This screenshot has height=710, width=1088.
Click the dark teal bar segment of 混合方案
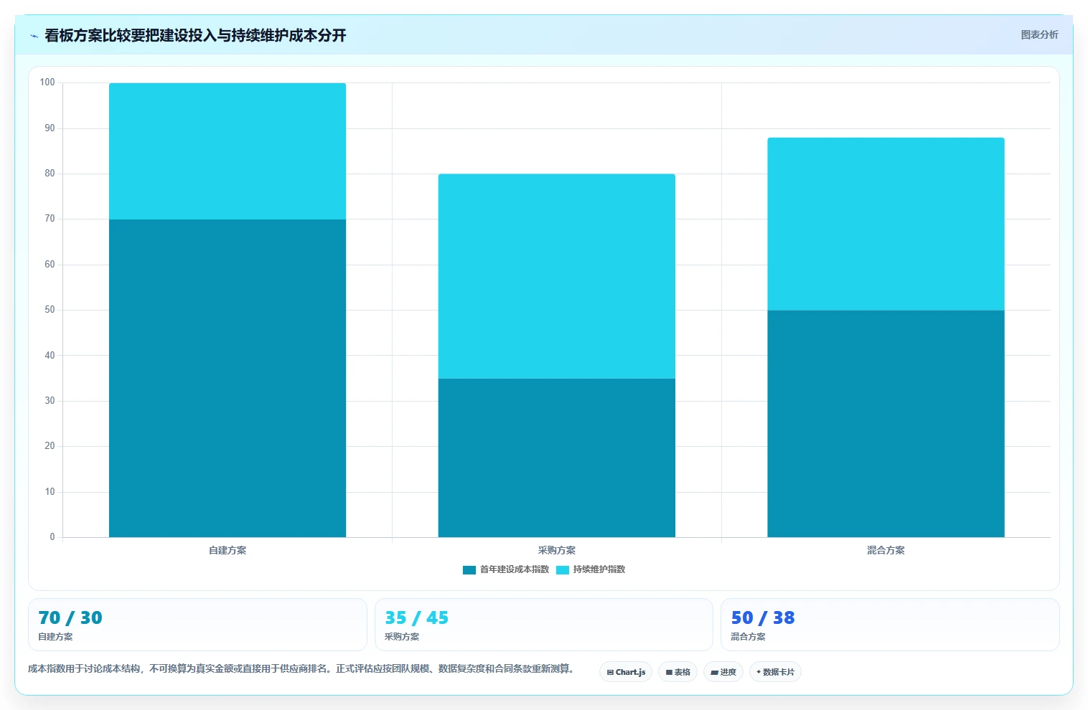(886, 424)
